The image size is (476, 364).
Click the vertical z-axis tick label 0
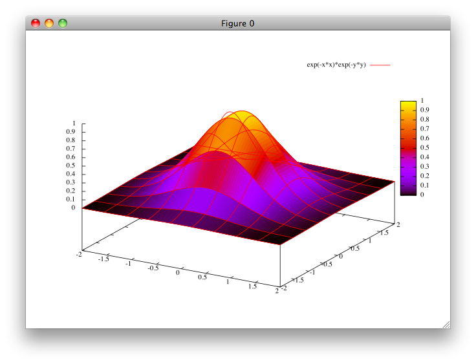click(74, 208)
